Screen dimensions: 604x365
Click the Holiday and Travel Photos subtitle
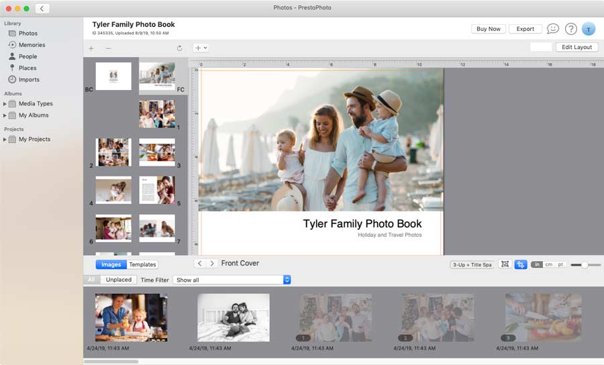point(389,235)
